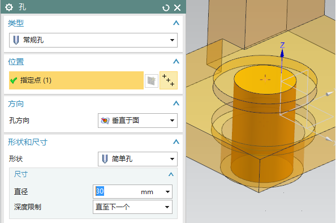Click the point creation icon
Screen dimensions: 336x223
[169, 80]
